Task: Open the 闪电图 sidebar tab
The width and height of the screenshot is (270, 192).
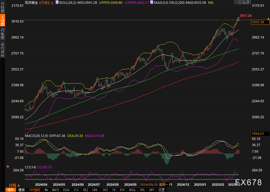Action: (2, 33)
